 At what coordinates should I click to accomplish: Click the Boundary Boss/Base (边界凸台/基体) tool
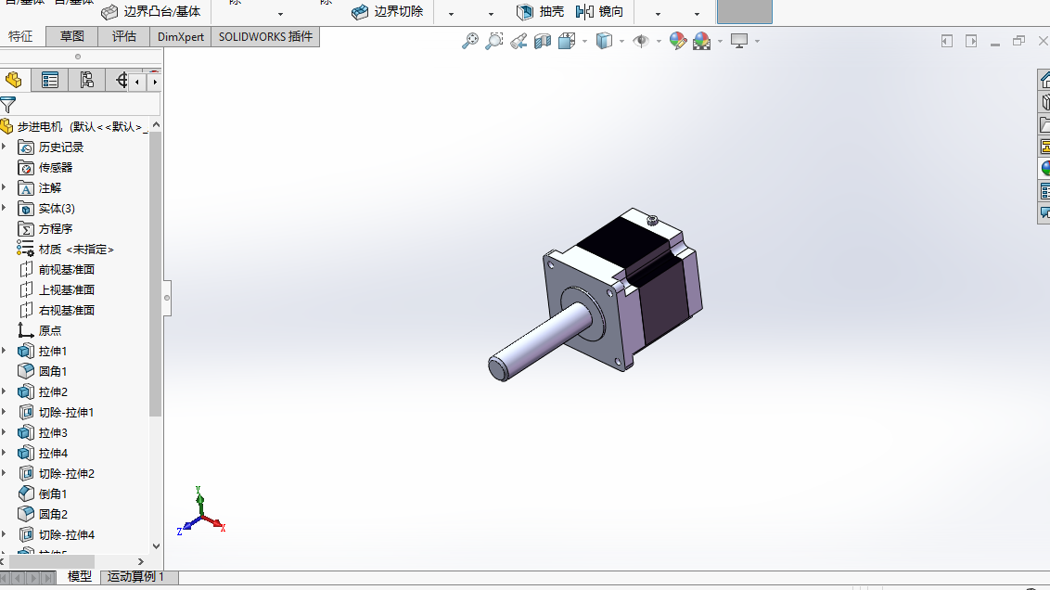tap(150, 11)
